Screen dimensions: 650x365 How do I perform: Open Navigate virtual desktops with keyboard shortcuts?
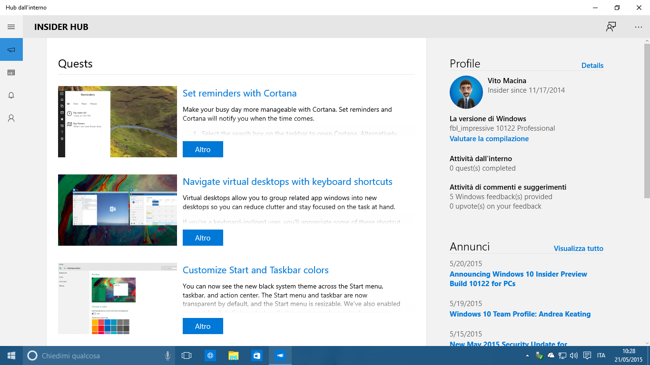pos(287,182)
